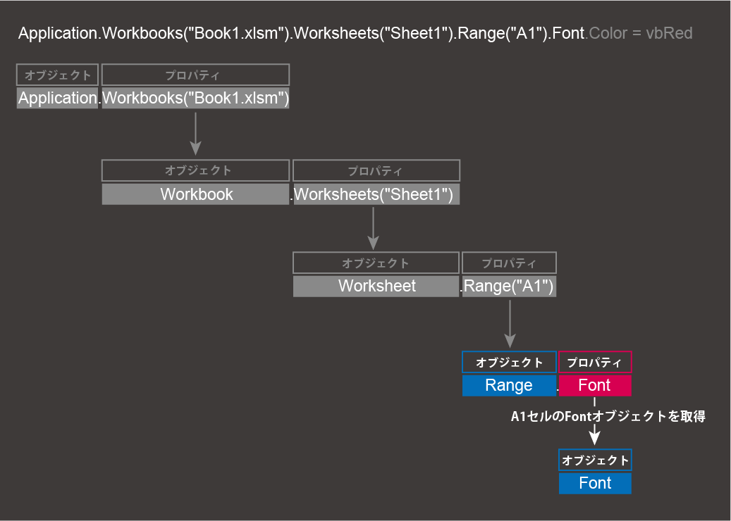Click the arrow pointing down to Workbook
Image resolution: width=731 pixels, height=521 pixels.
point(195,134)
